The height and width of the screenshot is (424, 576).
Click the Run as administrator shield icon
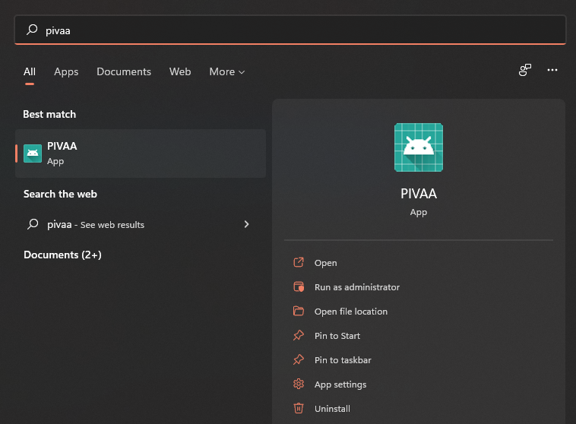tap(299, 287)
